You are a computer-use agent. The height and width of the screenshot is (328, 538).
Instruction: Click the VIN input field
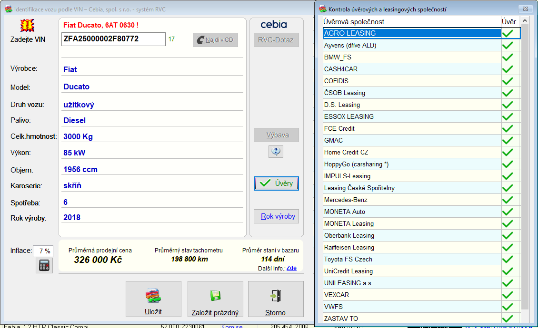click(x=113, y=39)
